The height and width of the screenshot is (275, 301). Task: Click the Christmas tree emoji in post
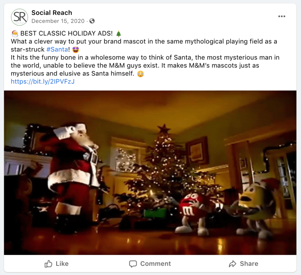tap(119, 33)
